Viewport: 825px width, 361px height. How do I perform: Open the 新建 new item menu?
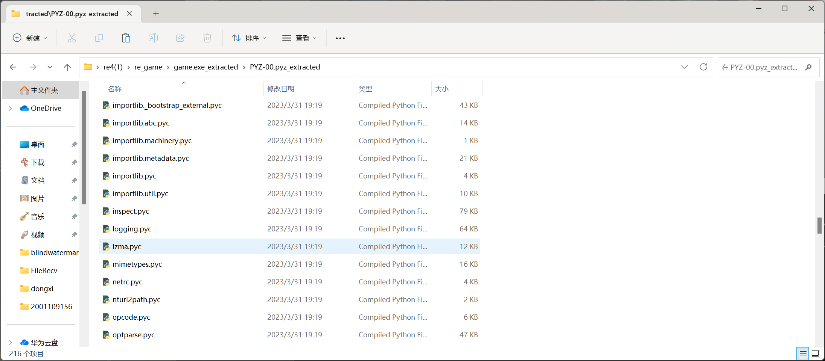coord(30,38)
